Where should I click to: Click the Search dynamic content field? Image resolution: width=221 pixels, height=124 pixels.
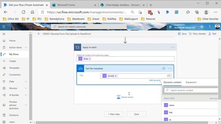[191, 90]
